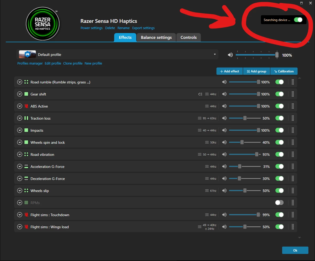Expand the Traction loss effect row
The height and width of the screenshot is (261, 315).
pos(19,118)
